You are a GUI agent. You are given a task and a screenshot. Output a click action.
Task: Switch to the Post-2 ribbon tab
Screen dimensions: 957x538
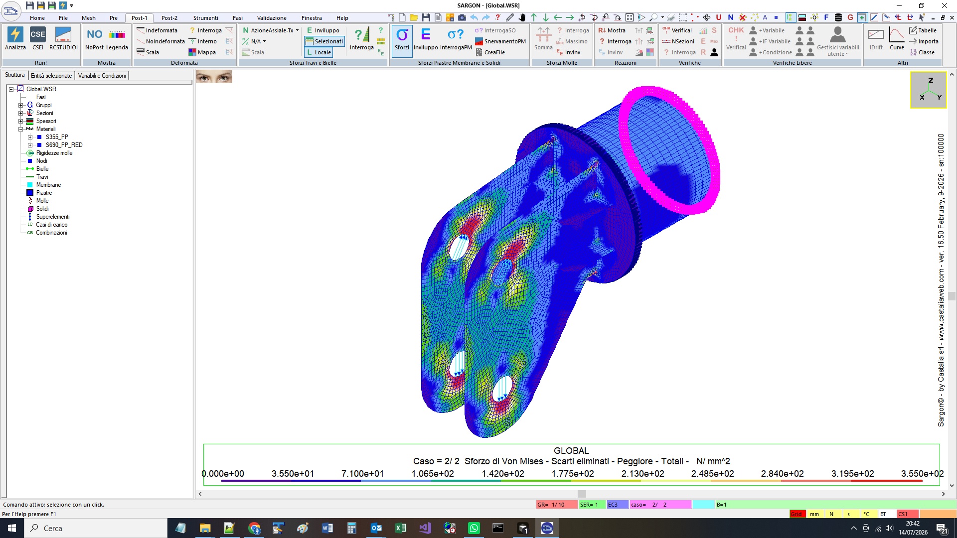(x=169, y=18)
